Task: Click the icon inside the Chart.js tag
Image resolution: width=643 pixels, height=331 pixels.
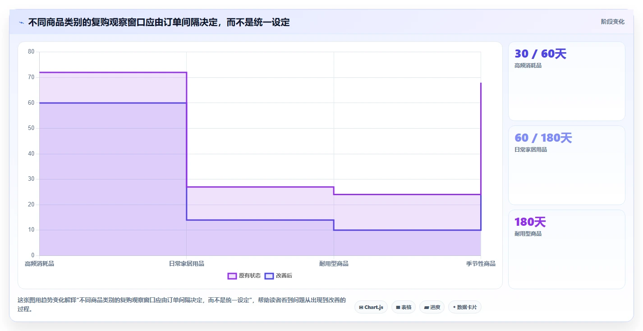Action: pos(361,308)
